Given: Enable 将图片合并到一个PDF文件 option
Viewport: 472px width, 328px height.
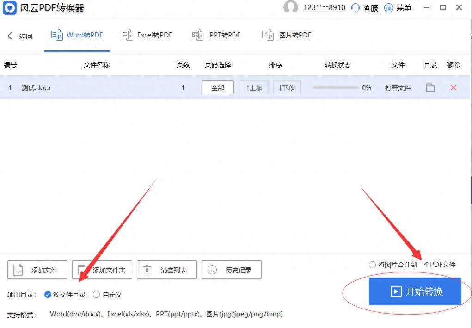Looking at the screenshot, I should click(x=412, y=265).
